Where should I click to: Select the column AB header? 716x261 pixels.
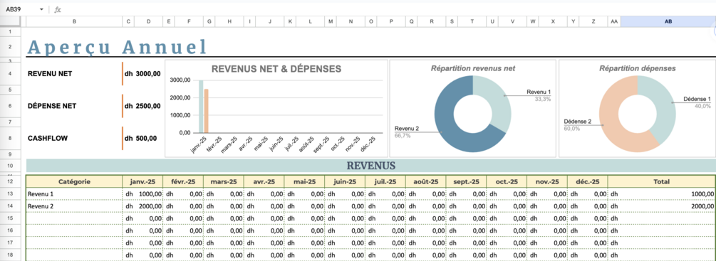pyautogui.click(x=668, y=21)
